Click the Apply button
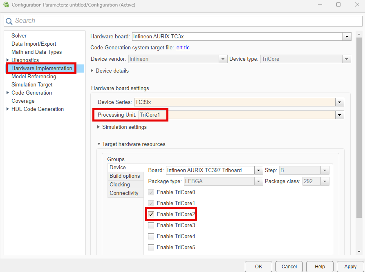The width and height of the screenshot is (365, 272). point(350,266)
